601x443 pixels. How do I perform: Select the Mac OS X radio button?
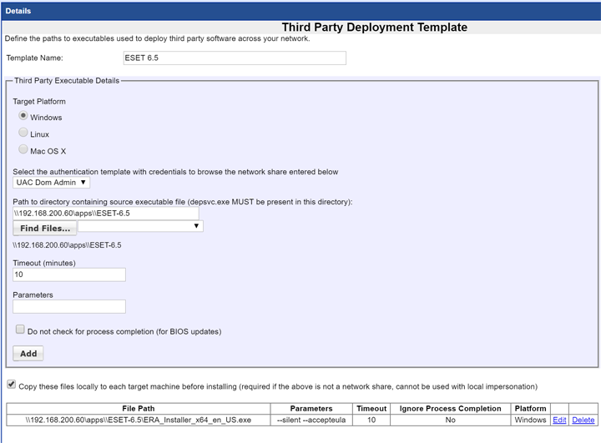[23, 150]
